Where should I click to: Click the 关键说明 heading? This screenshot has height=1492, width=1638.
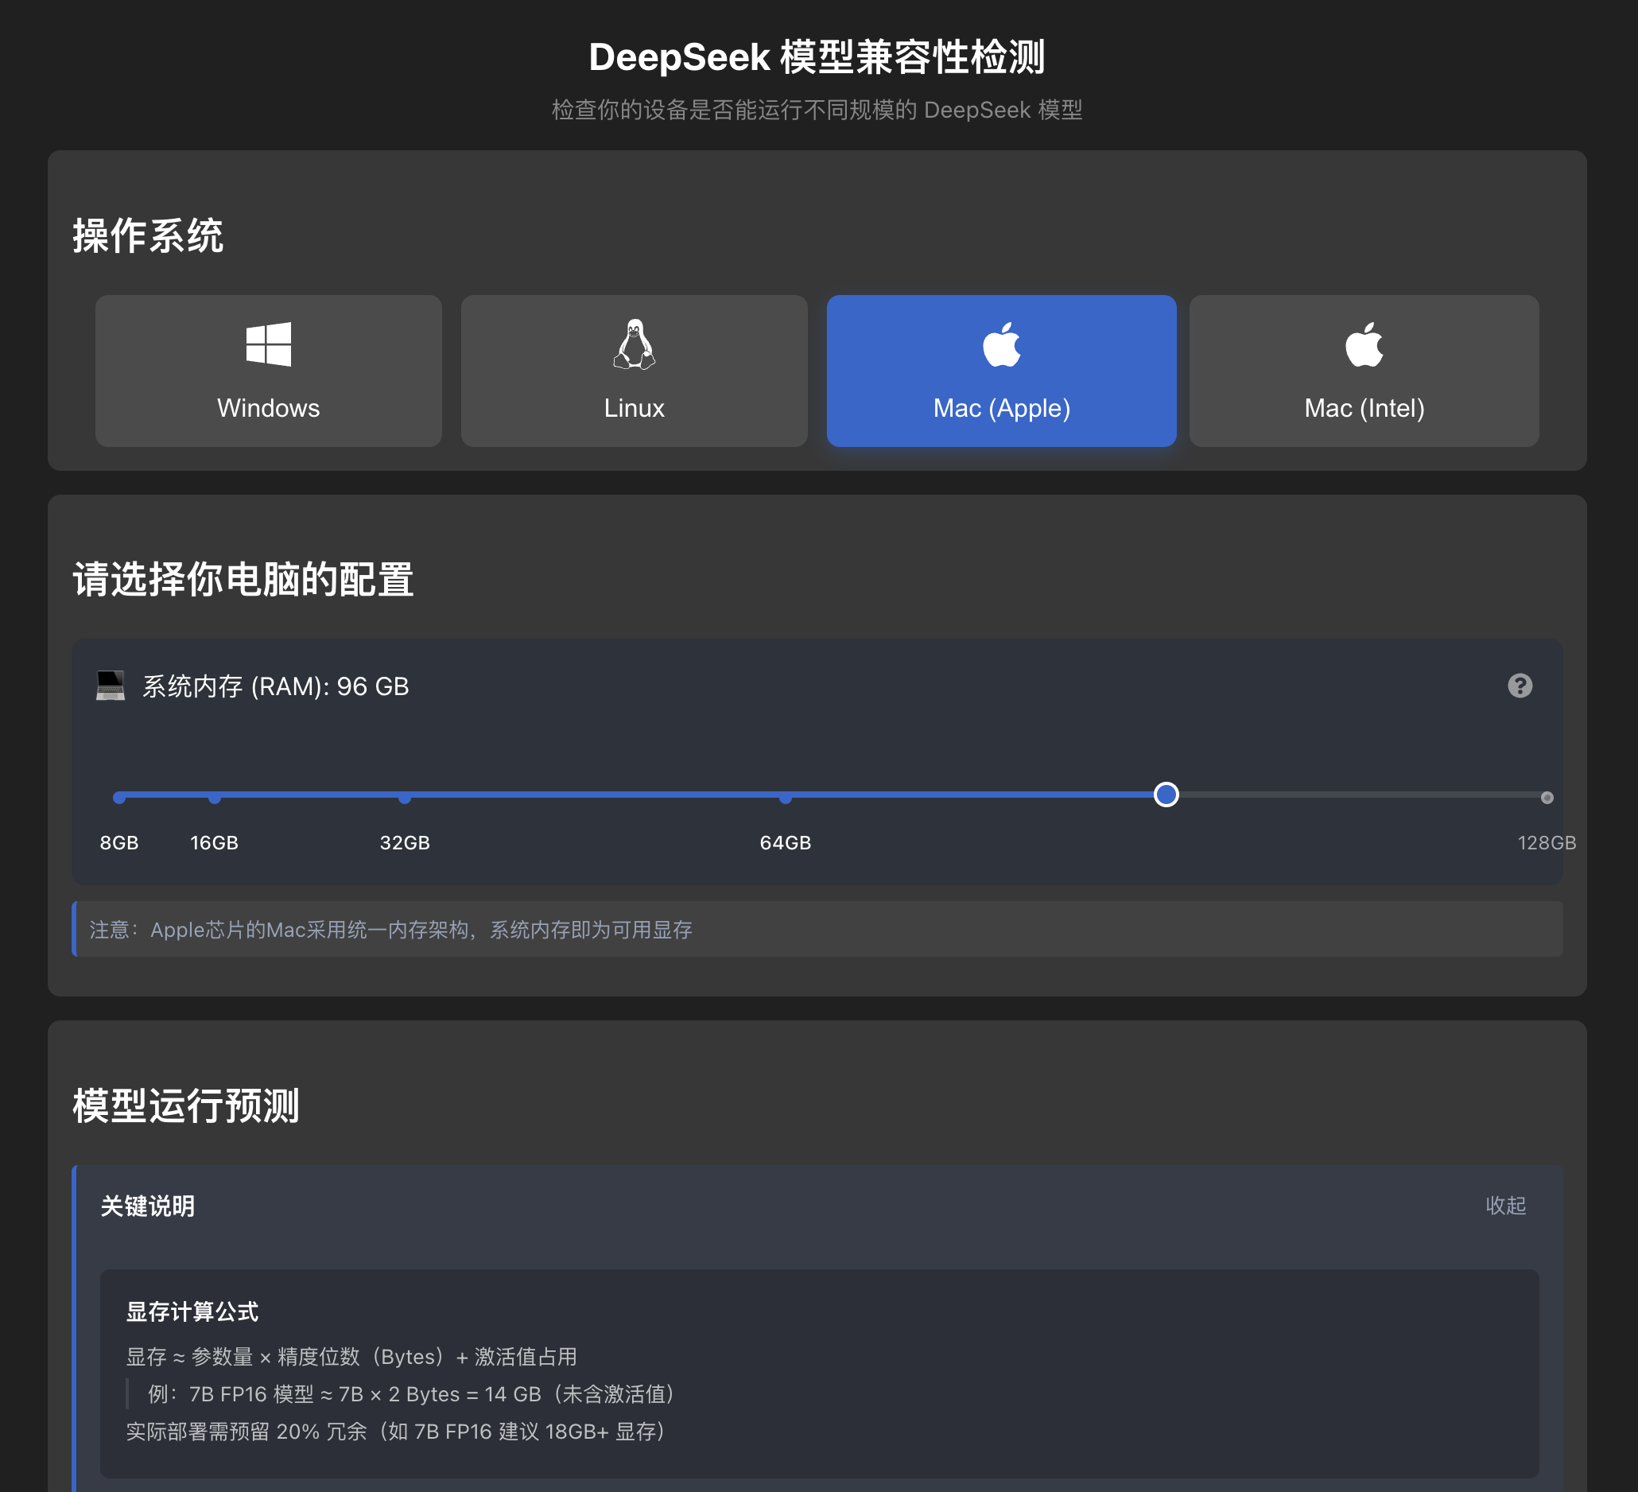[147, 1206]
